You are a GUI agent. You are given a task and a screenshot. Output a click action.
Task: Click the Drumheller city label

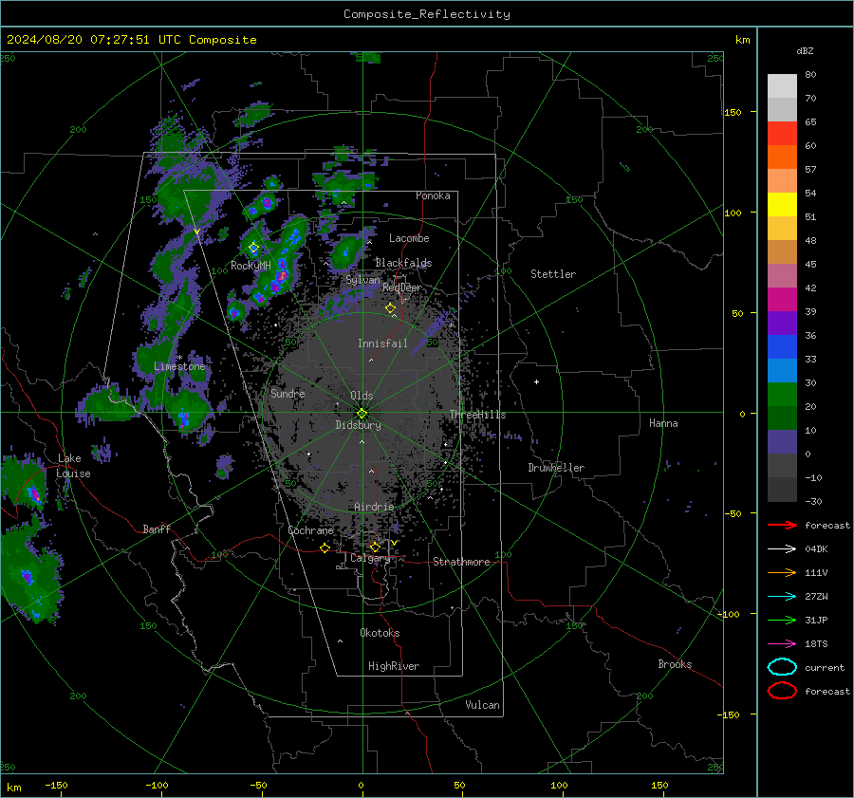tap(556, 468)
